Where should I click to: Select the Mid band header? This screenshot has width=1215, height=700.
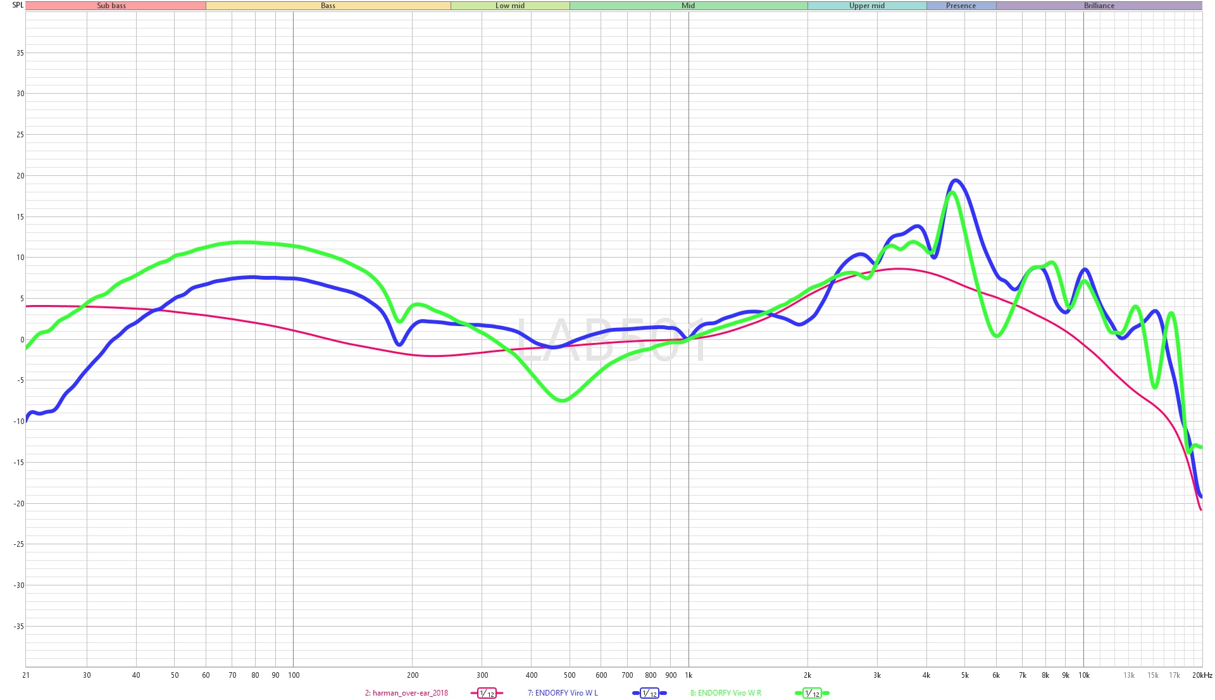pyautogui.click(x=688, y=6)
